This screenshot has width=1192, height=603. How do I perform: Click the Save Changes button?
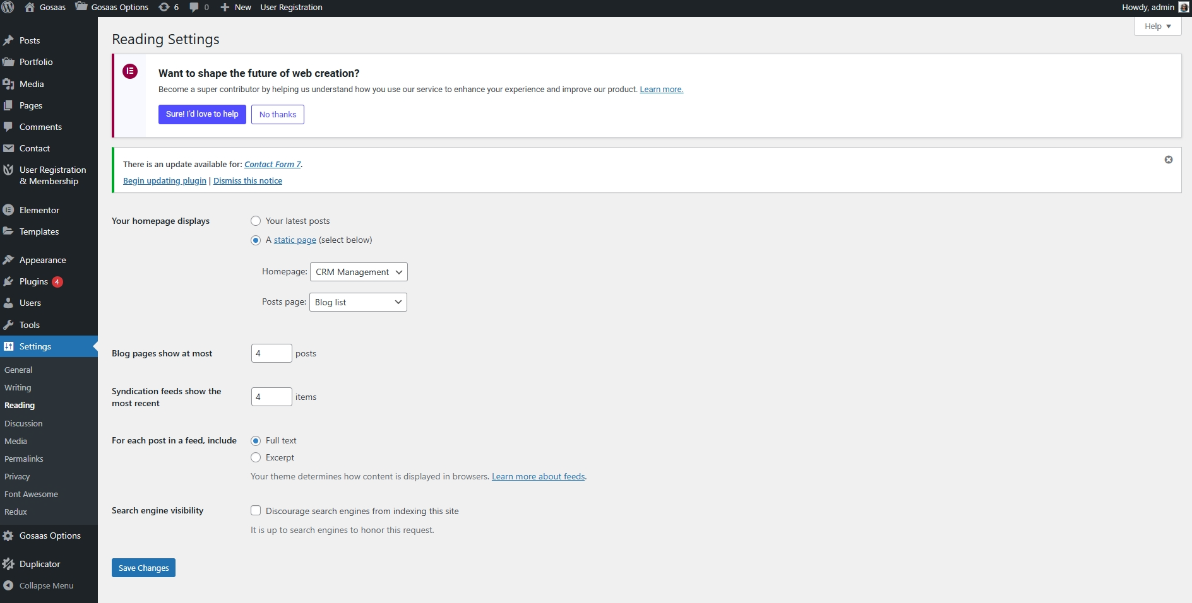coord(143,568)
